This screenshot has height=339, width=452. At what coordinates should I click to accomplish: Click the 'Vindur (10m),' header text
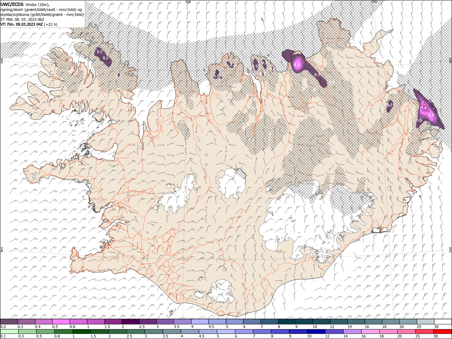click(x=37, y=4)
